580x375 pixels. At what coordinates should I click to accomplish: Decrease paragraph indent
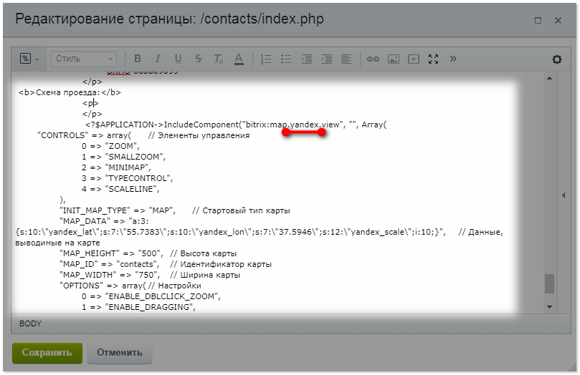click(x=327, y=59)
